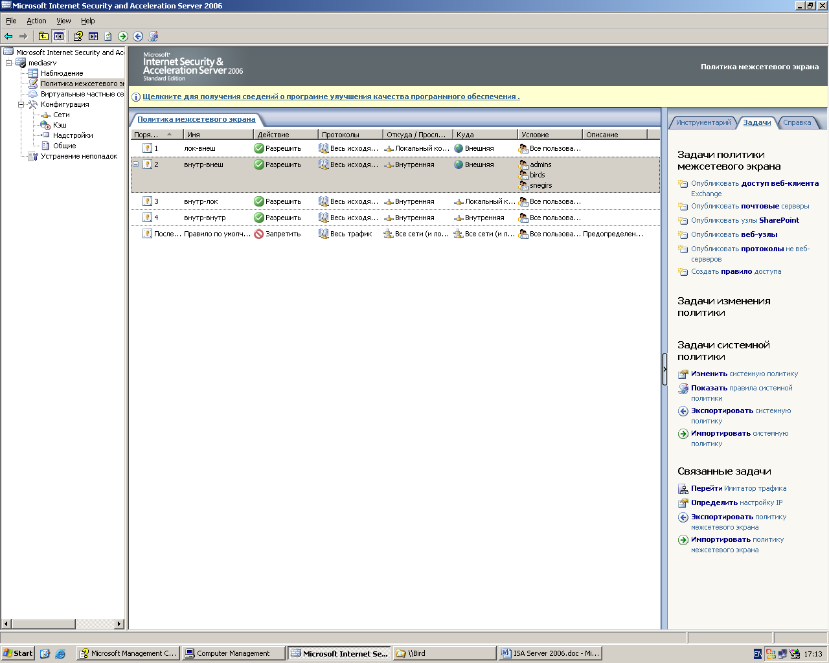
Task: Click Определить настройку IP link
Action: point(736,503)
